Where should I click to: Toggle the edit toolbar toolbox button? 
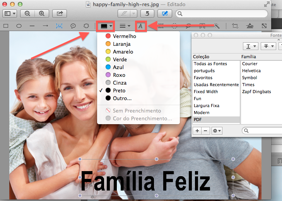[165, 14]
